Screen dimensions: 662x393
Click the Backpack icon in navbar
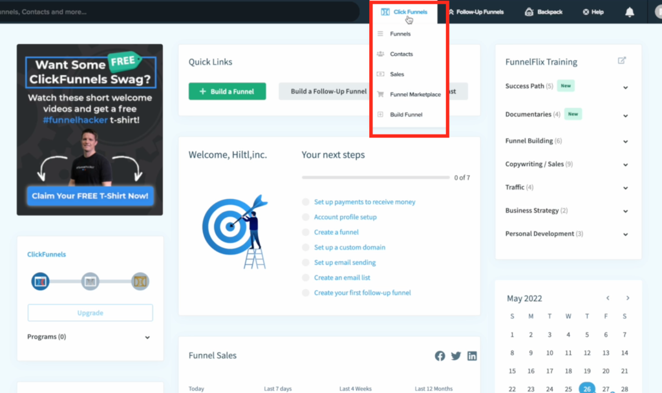[x=529, y=12]
